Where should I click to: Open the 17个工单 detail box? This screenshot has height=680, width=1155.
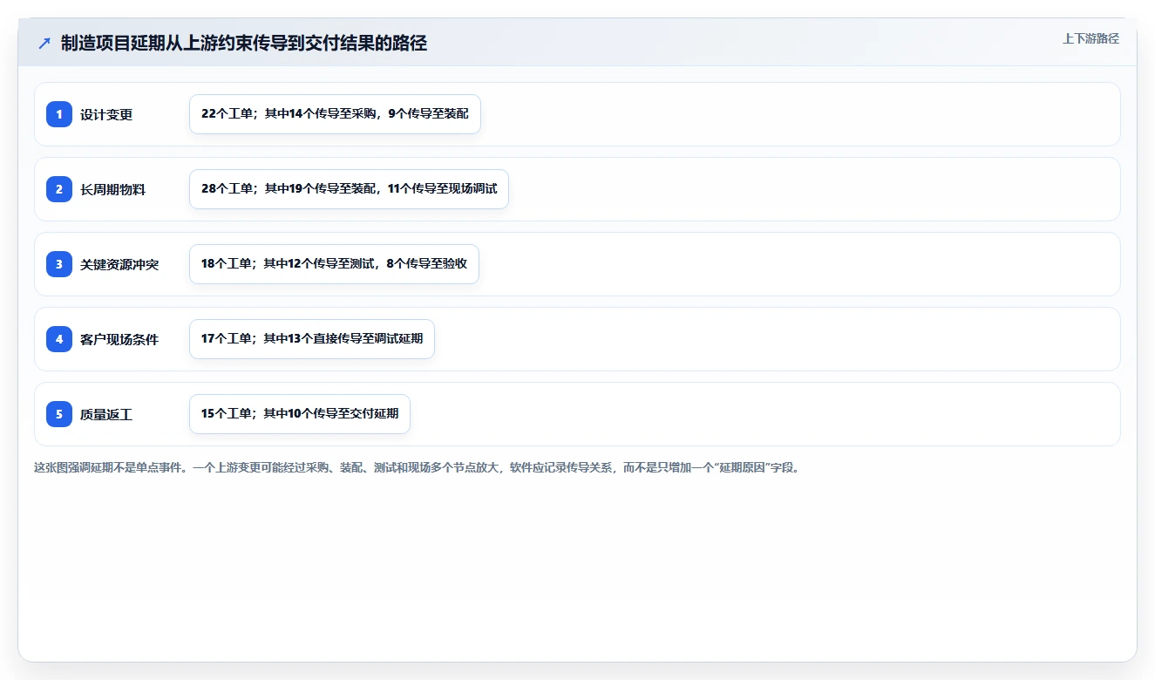[312, 339]
